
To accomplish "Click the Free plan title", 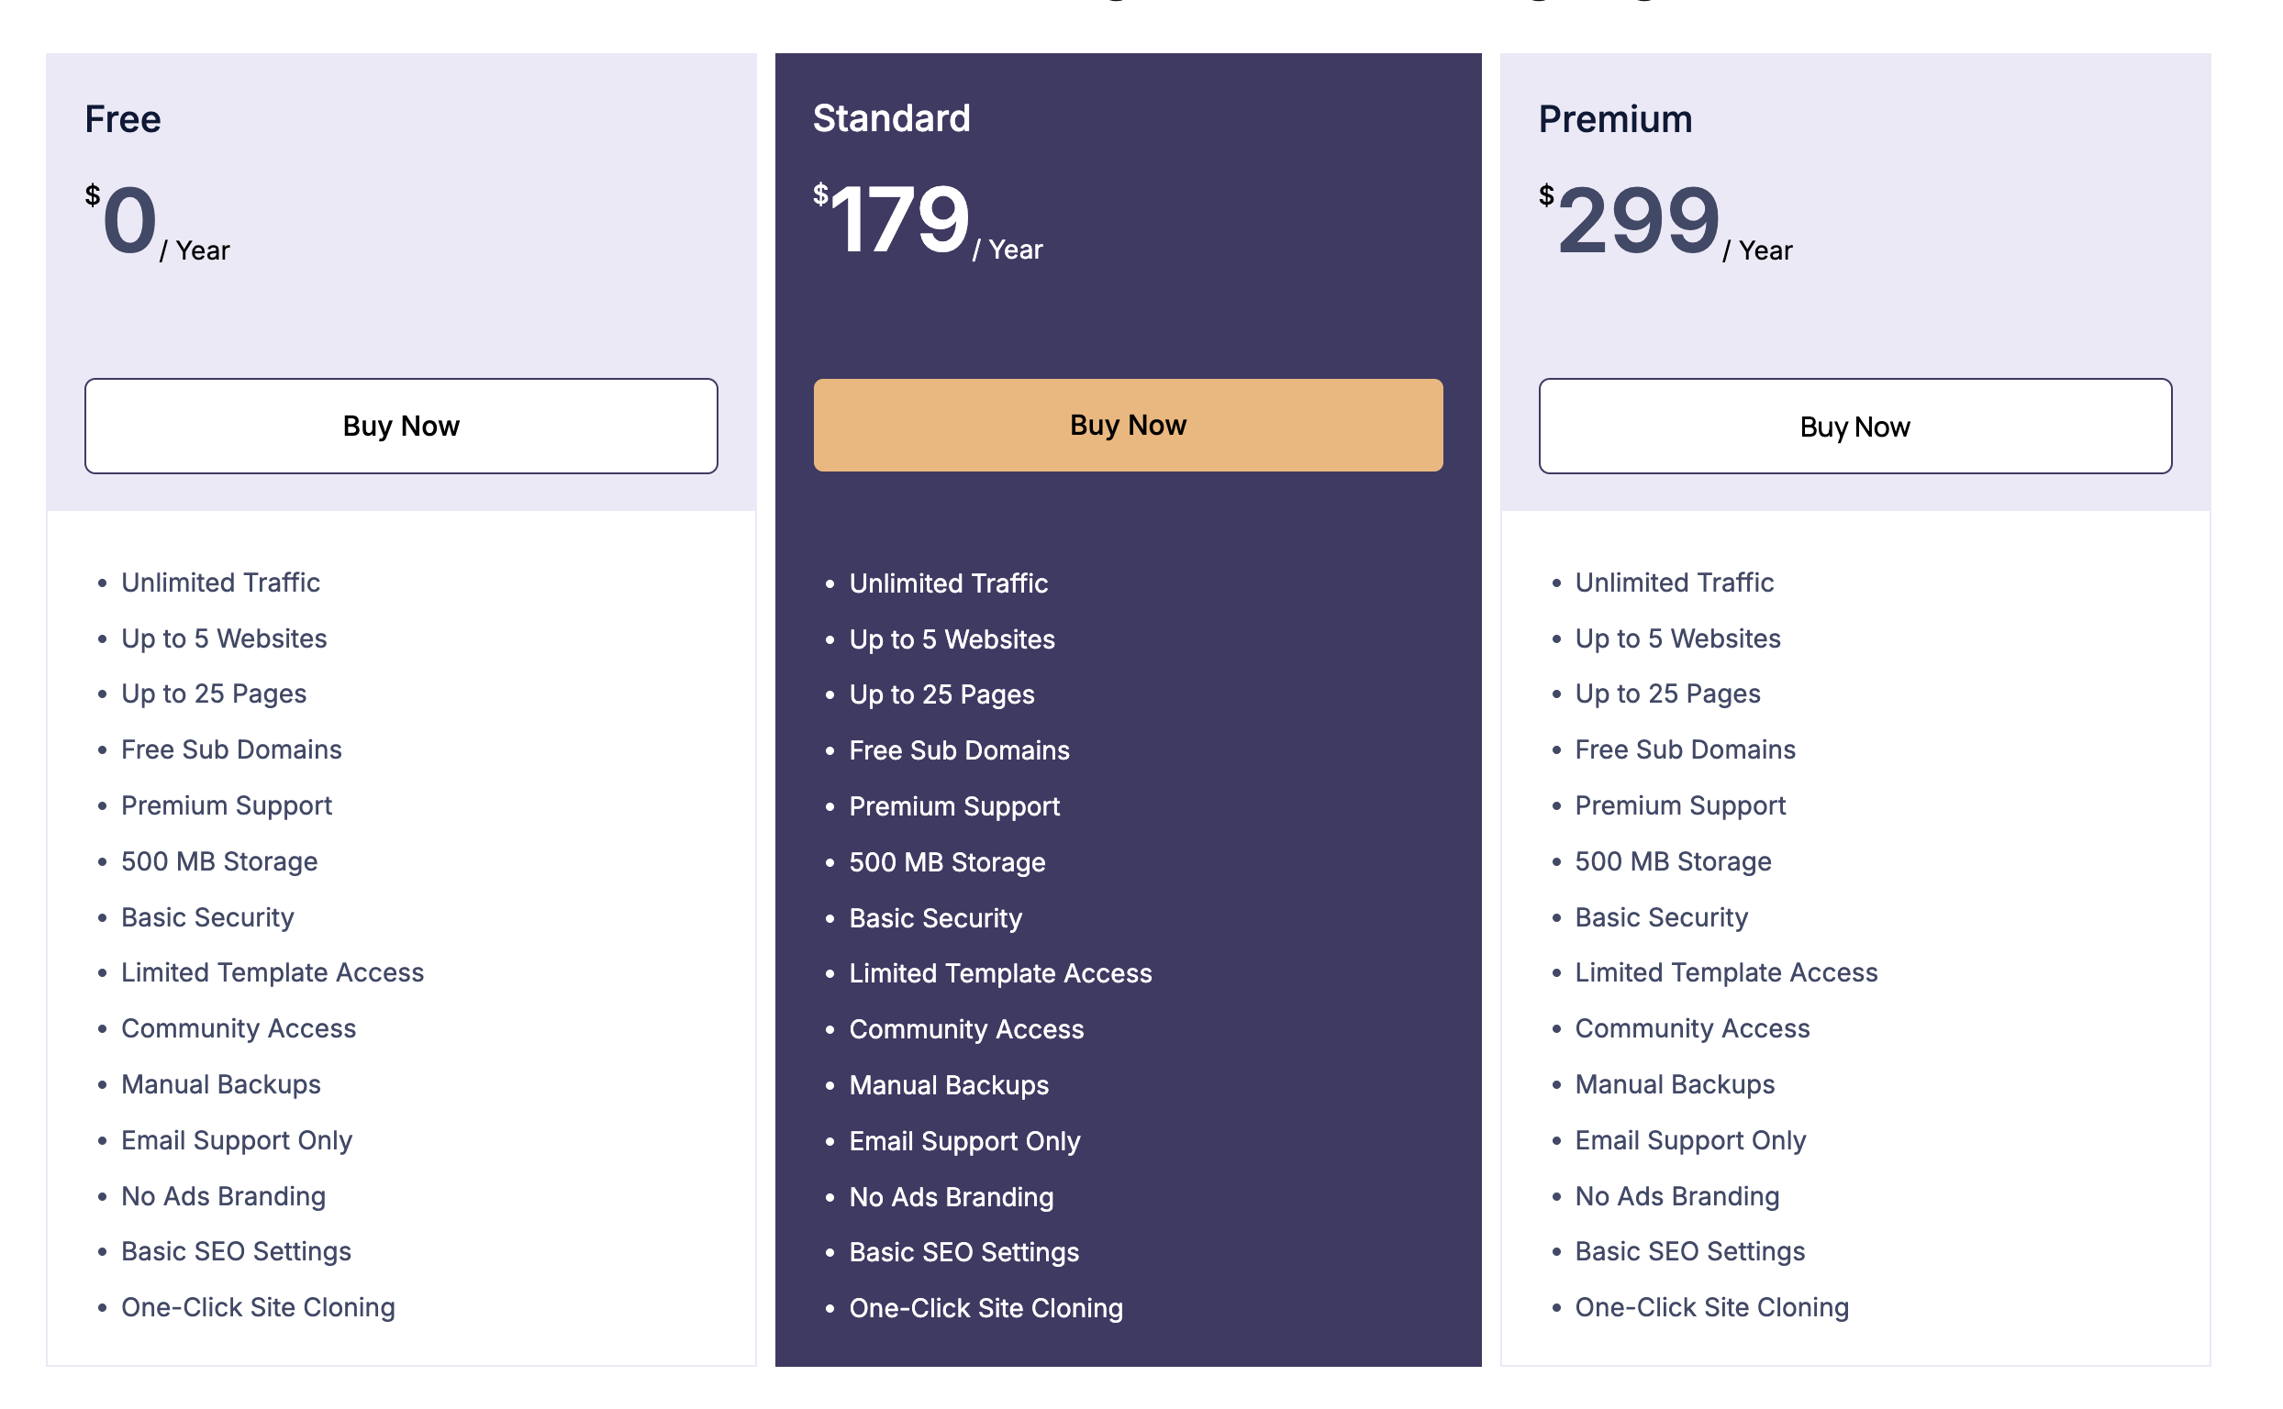I will click(123, 119).
